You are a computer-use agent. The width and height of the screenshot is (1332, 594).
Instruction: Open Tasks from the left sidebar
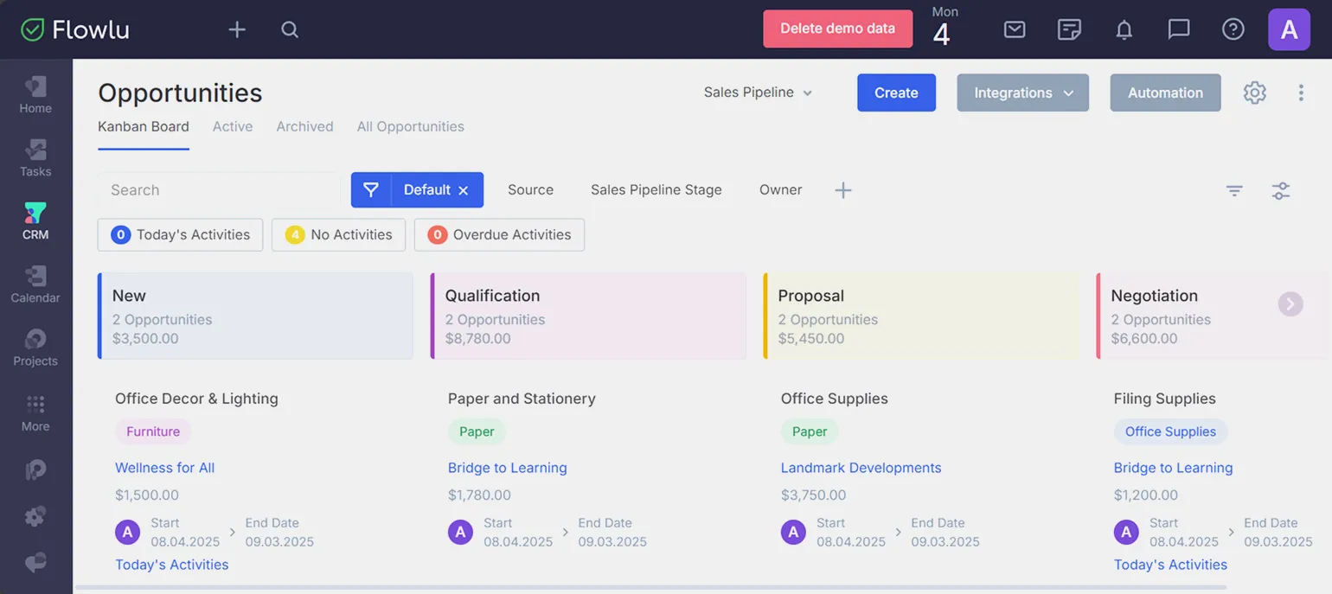pyautogui.click(x=35, y=158)
